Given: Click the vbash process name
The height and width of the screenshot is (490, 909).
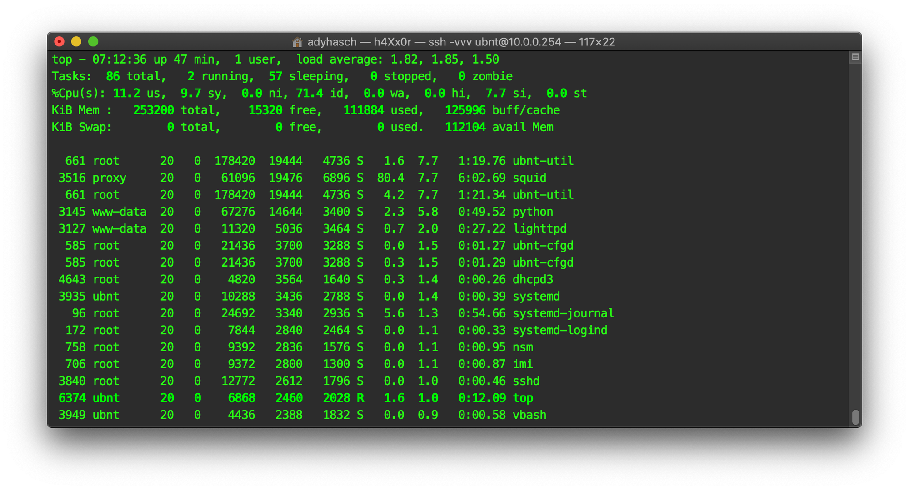Looking at the screenshot, I should [529, 415].
